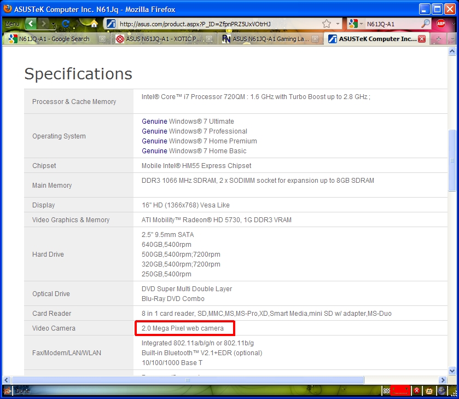Click the ATI Mobility Radeon HD 5730 text

pyautogui.click(x=217, y=220)
